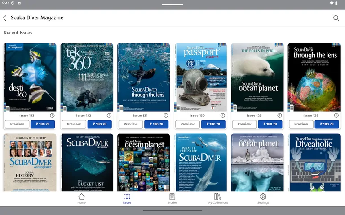
Task: Open The Poles in Peril cover
Action: [x=257, y=77]
